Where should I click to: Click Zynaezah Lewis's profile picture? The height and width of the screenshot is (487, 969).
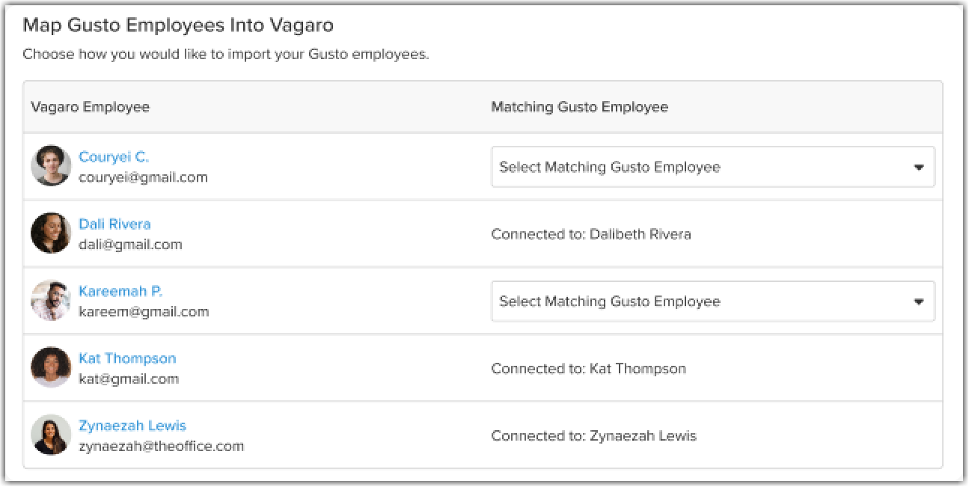point(50,434)
